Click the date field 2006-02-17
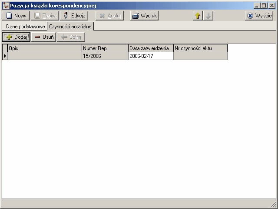Image resolution: width=278 pixels, height=209 pixels. (151, 56)
